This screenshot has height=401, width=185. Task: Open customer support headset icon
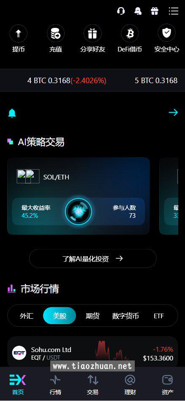coord(121,11)
